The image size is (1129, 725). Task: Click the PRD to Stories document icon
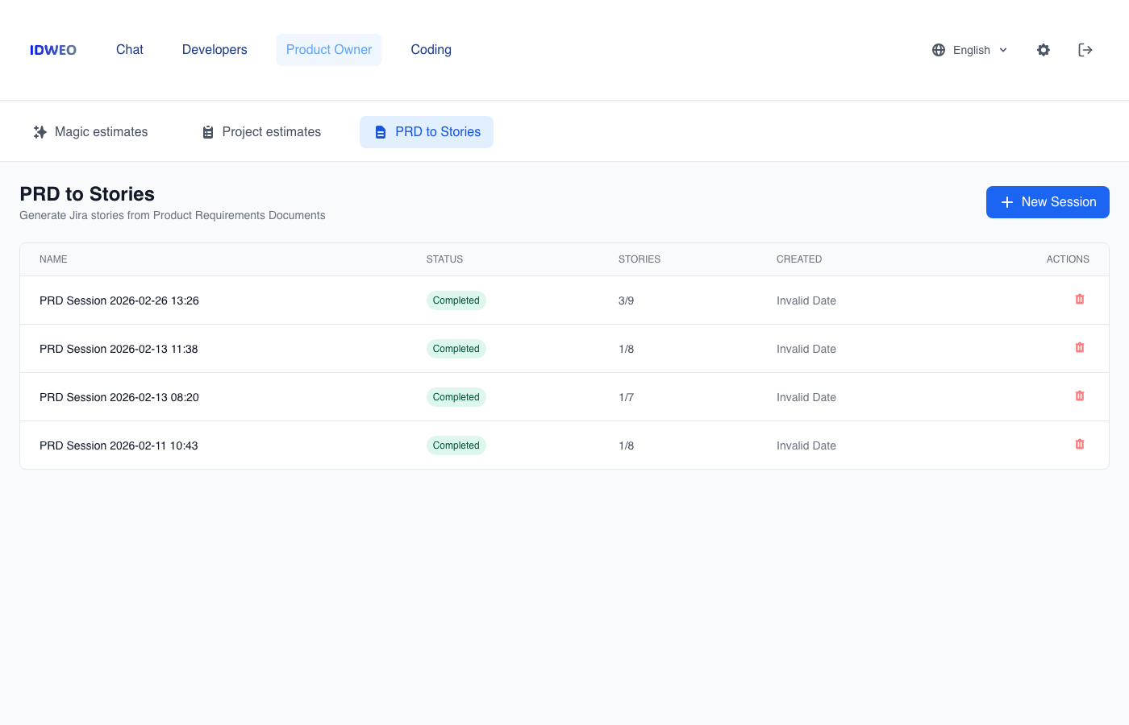(x=381, y=131)
